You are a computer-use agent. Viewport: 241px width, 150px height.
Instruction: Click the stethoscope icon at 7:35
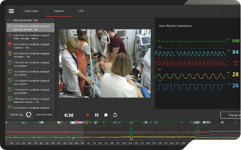click(x=10, y=71)
